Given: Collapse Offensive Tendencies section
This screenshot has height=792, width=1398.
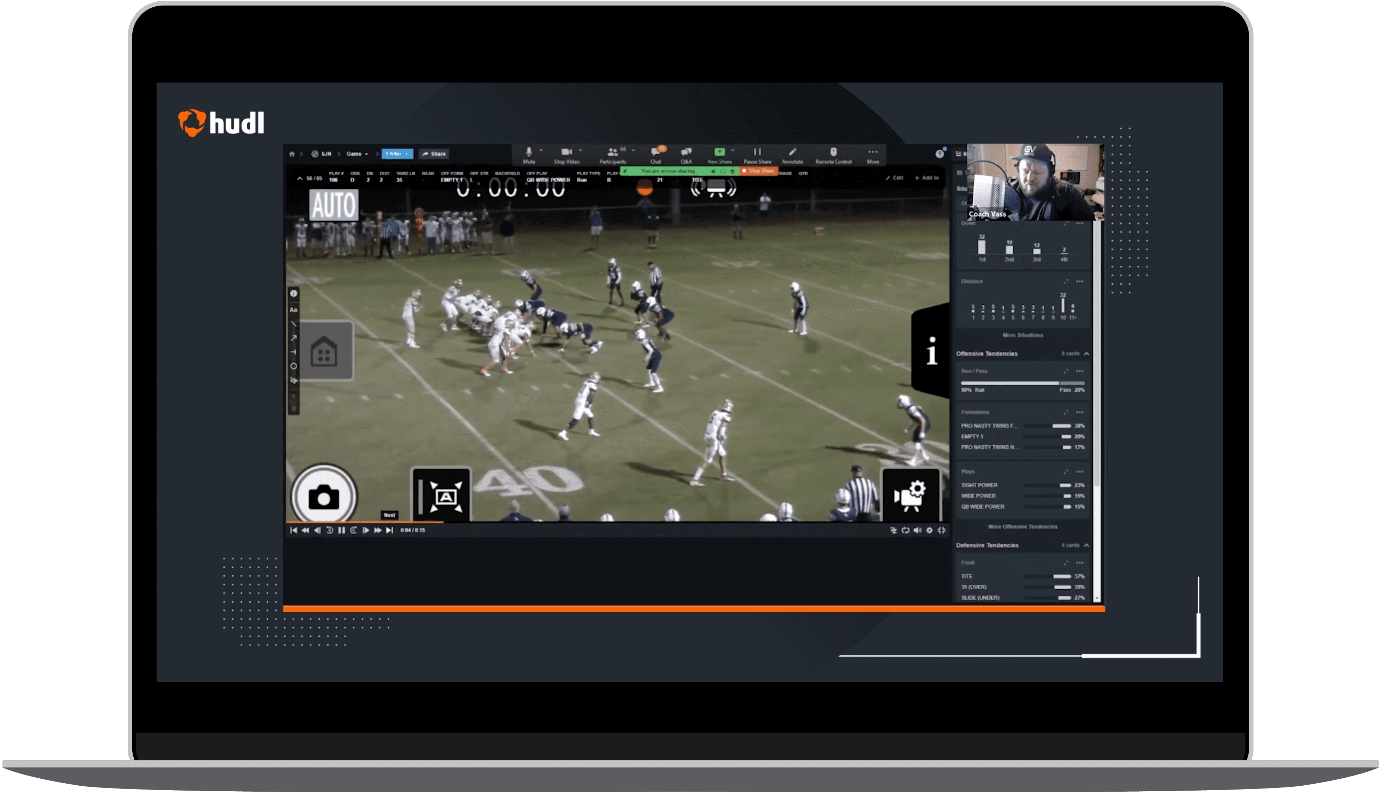Looking at the screenshot, I should click(x=1087, y=354).
